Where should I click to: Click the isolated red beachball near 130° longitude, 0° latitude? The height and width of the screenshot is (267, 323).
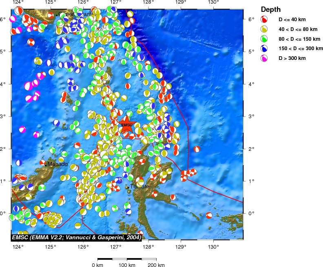tap(209, 215)
